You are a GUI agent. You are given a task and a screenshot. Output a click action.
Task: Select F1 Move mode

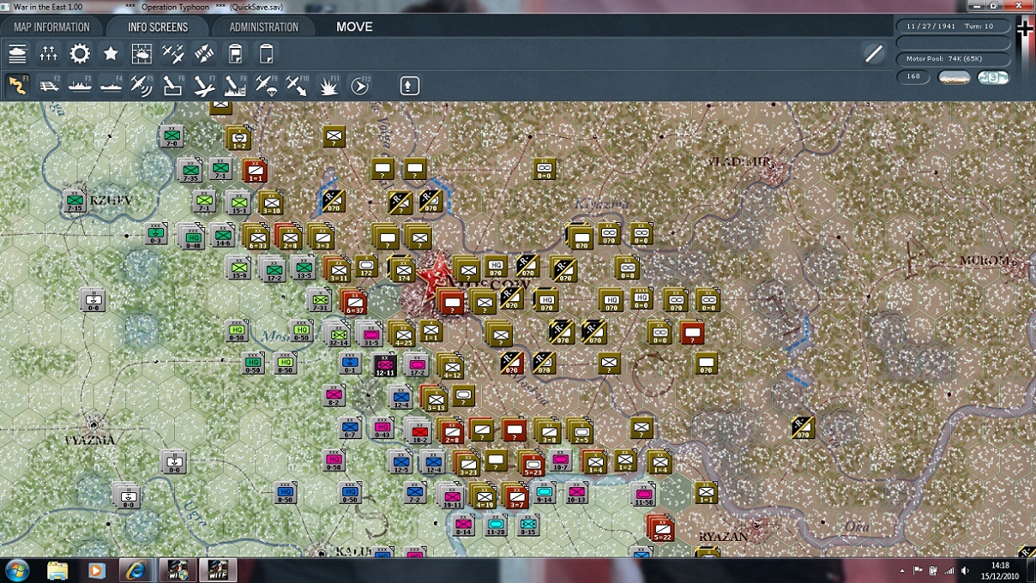pos(17,85)
